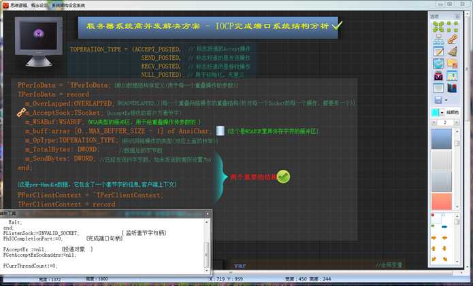
Task: Increase the line width value 2
Action: 457,122
